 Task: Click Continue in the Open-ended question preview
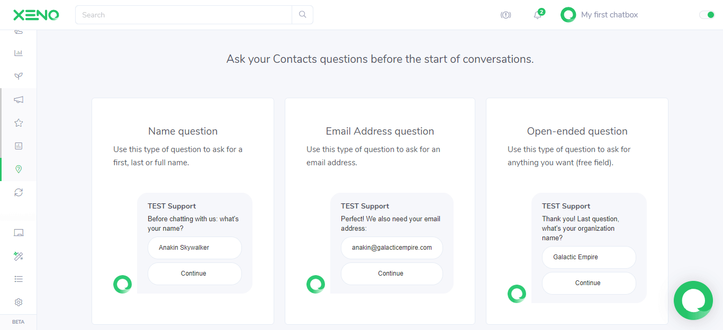coord(589,283)
